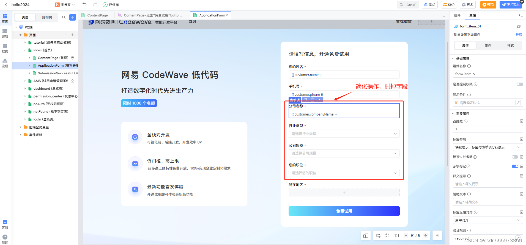Reset zoom with the 1:1 control
Image resolution: width=526 pixels, height=245 pixels.
[397, 235]
